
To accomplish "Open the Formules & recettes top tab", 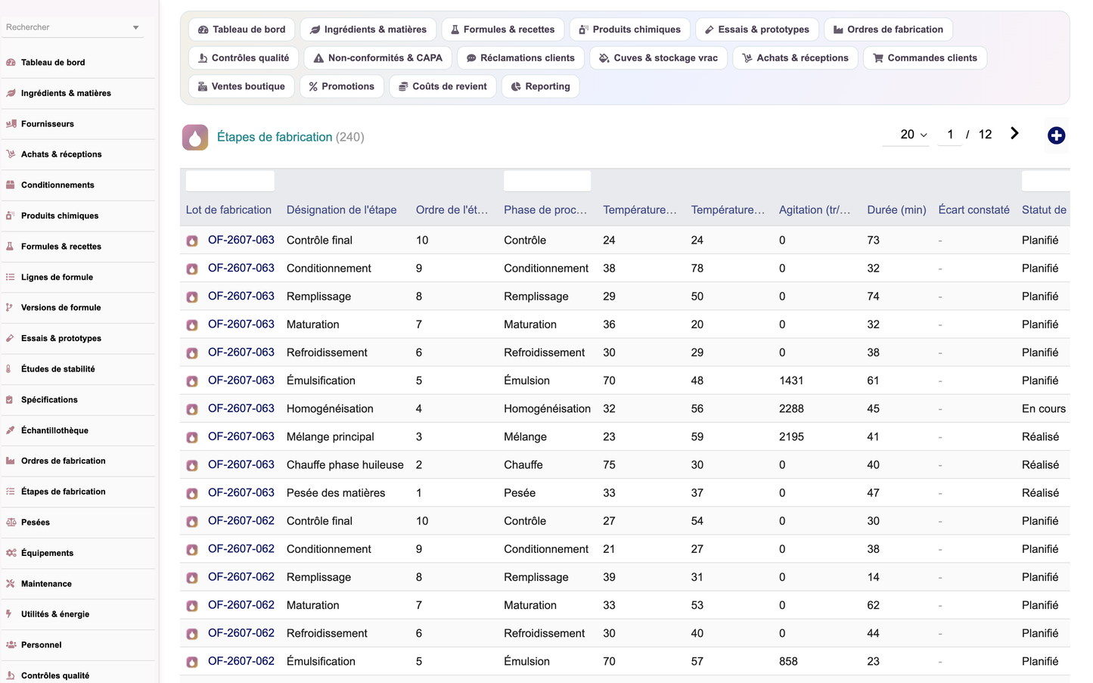I will [x=503, y=29].
